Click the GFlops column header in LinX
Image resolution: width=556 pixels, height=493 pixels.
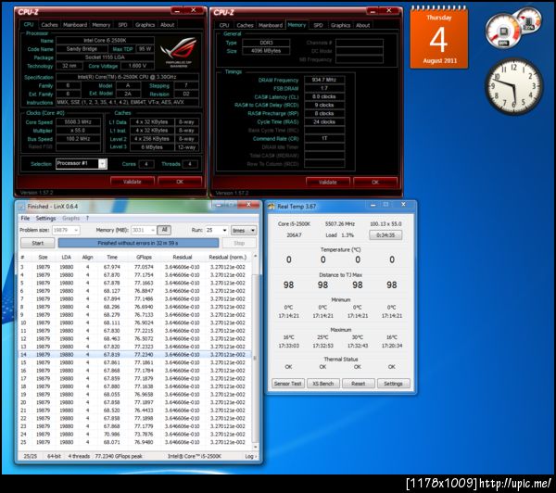coord(144,257)
